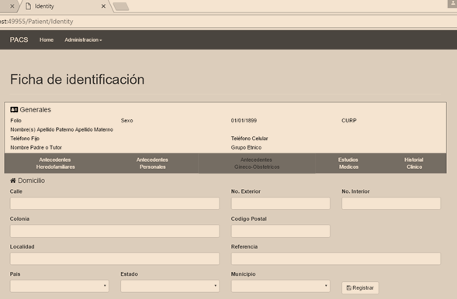Click the save icon on Registrar
The height and width of the screenshot is (299, 457).
click(348, 287)
